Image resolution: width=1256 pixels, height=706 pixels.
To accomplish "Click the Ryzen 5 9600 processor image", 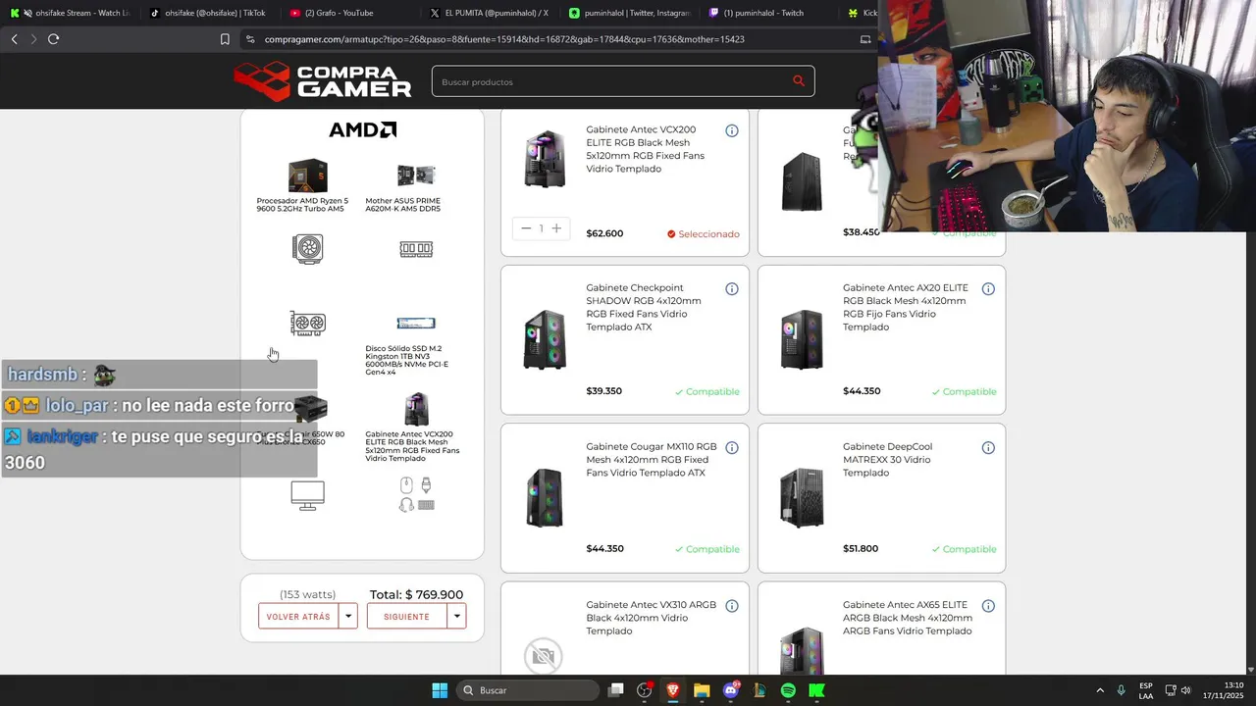I will [x=308, y=176].
